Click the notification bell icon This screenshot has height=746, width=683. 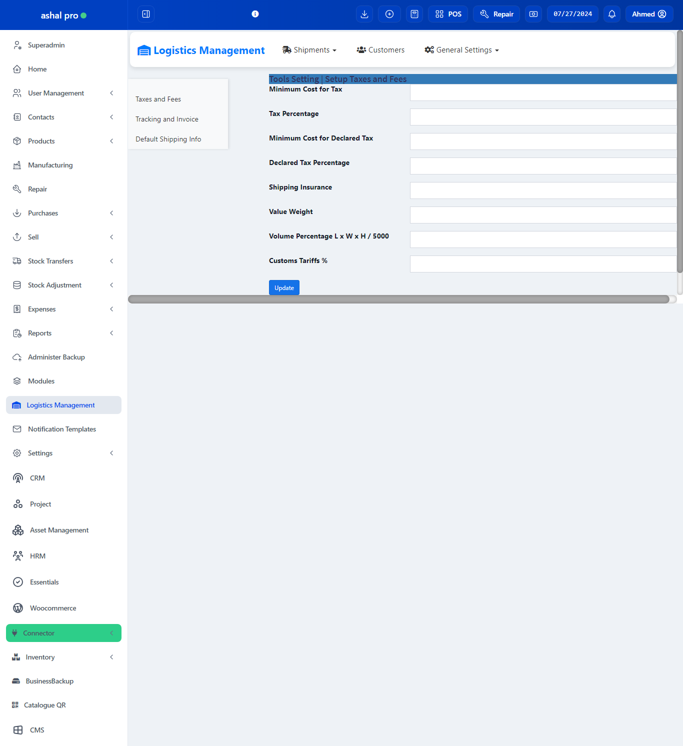pyautogui.click(x=612, y=14)
